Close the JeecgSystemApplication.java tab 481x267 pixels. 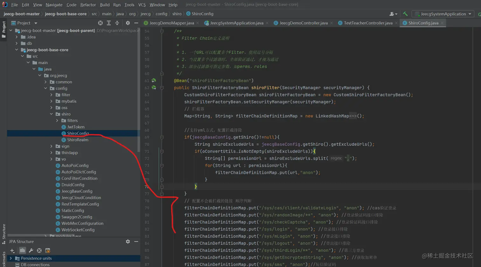point(267,23)
